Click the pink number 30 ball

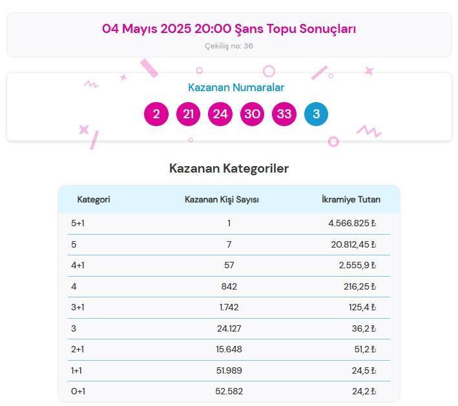[252, 114]
